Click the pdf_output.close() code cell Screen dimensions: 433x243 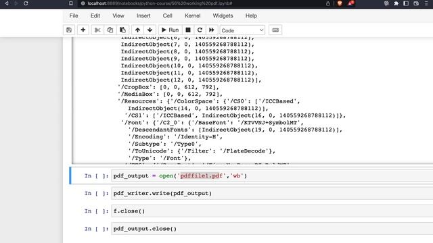click(x=272, y=229)
